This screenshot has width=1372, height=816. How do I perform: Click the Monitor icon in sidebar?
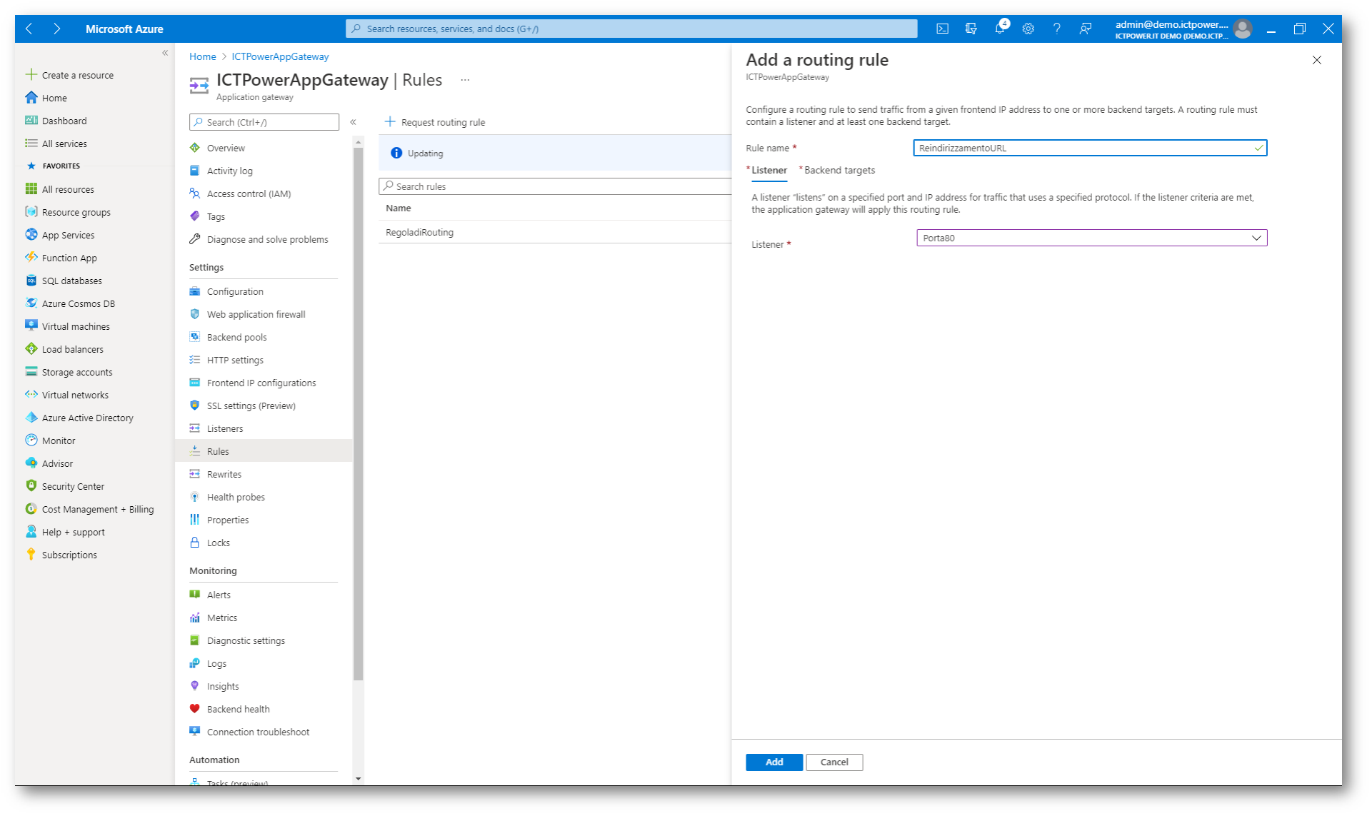[31, 440]
